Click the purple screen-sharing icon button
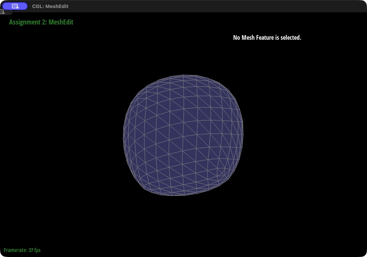This screenshot has height=257, width=367. coord(15,7)
